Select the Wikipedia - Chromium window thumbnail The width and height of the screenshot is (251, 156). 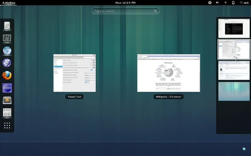(169, 73)
